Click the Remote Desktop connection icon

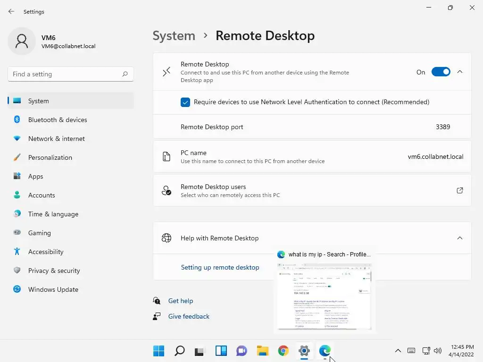pyautogui.click(x=167, y=72)
